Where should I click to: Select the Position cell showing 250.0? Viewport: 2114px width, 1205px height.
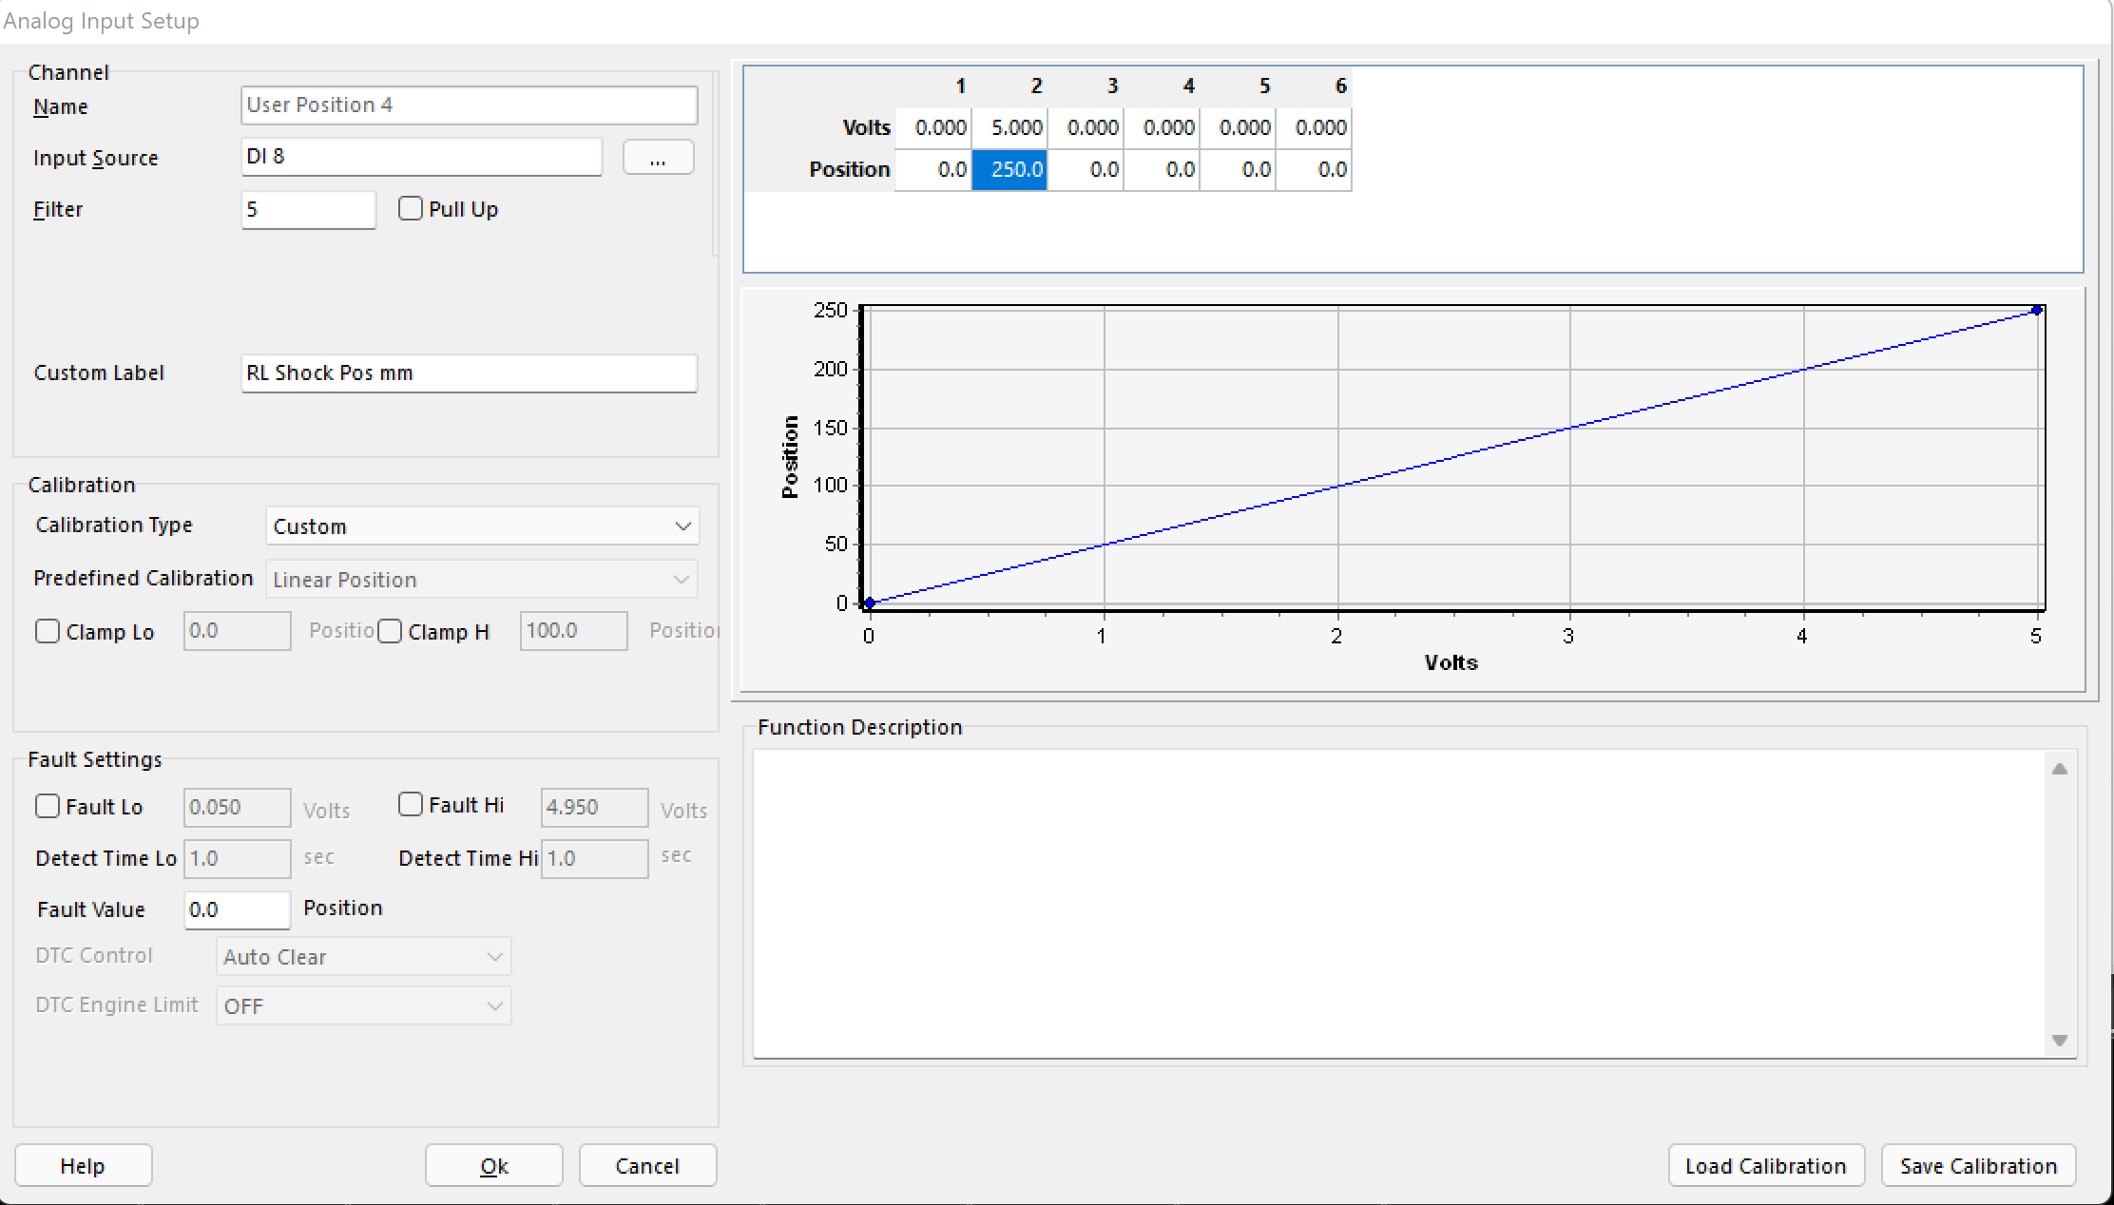1009,170
